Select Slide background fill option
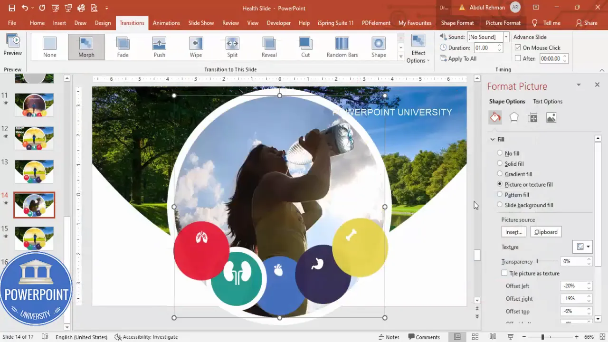This screenshot has height=342, width=608. tap(500, 205)
